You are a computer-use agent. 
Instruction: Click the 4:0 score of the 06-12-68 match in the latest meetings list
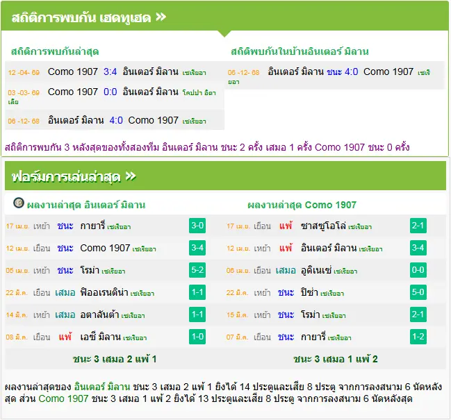(x=116, y=120)
